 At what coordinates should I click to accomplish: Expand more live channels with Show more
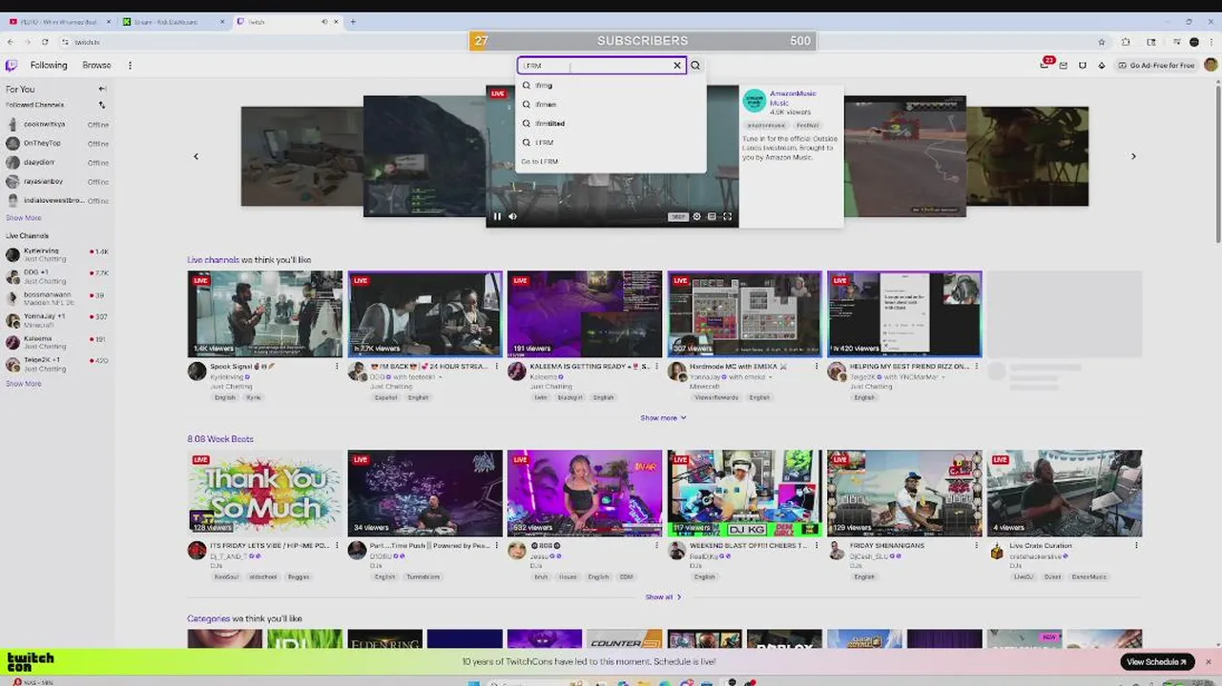click(x=663, y=417)
